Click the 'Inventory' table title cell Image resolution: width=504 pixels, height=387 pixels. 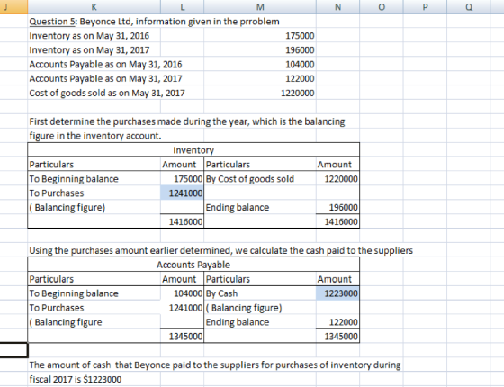click(193, 150)
